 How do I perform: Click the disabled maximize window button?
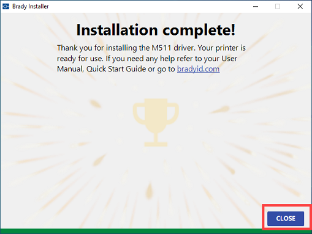coord(278,7)
